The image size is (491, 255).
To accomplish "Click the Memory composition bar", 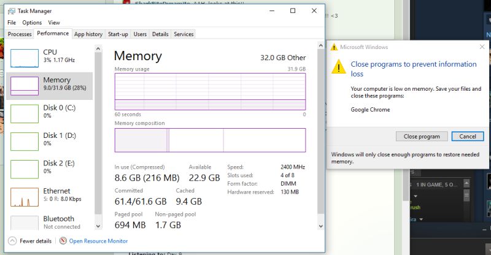I will pos(210,140).
